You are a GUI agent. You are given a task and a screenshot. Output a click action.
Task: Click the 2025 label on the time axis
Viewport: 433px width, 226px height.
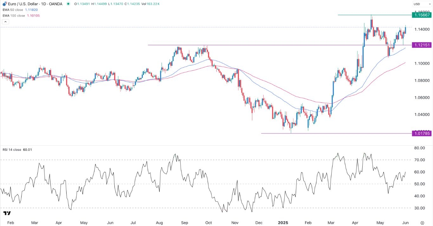pos(283,223)
